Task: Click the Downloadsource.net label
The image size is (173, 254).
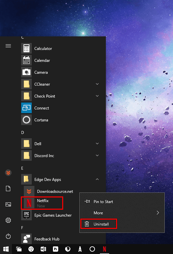Action: [x=55, y=191]
